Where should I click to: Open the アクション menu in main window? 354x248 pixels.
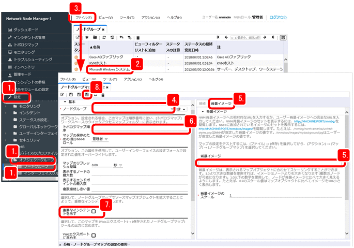coord(150,18)
